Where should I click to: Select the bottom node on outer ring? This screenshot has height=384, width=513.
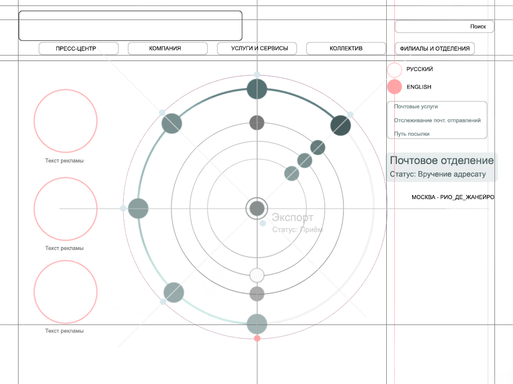coord(257,324)
